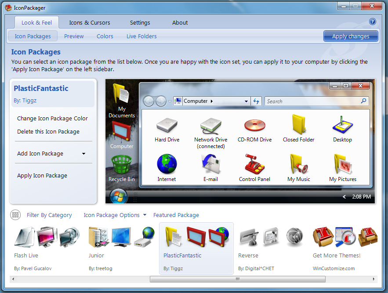Open the Filter By Category grid icon

[15, 215]
